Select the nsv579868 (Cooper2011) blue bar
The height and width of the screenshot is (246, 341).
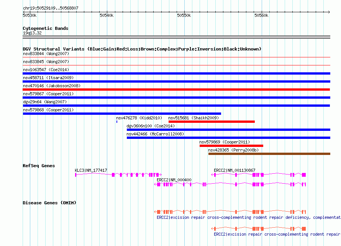122,114
